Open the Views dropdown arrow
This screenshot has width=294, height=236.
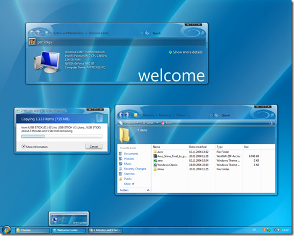coord(157,123)
